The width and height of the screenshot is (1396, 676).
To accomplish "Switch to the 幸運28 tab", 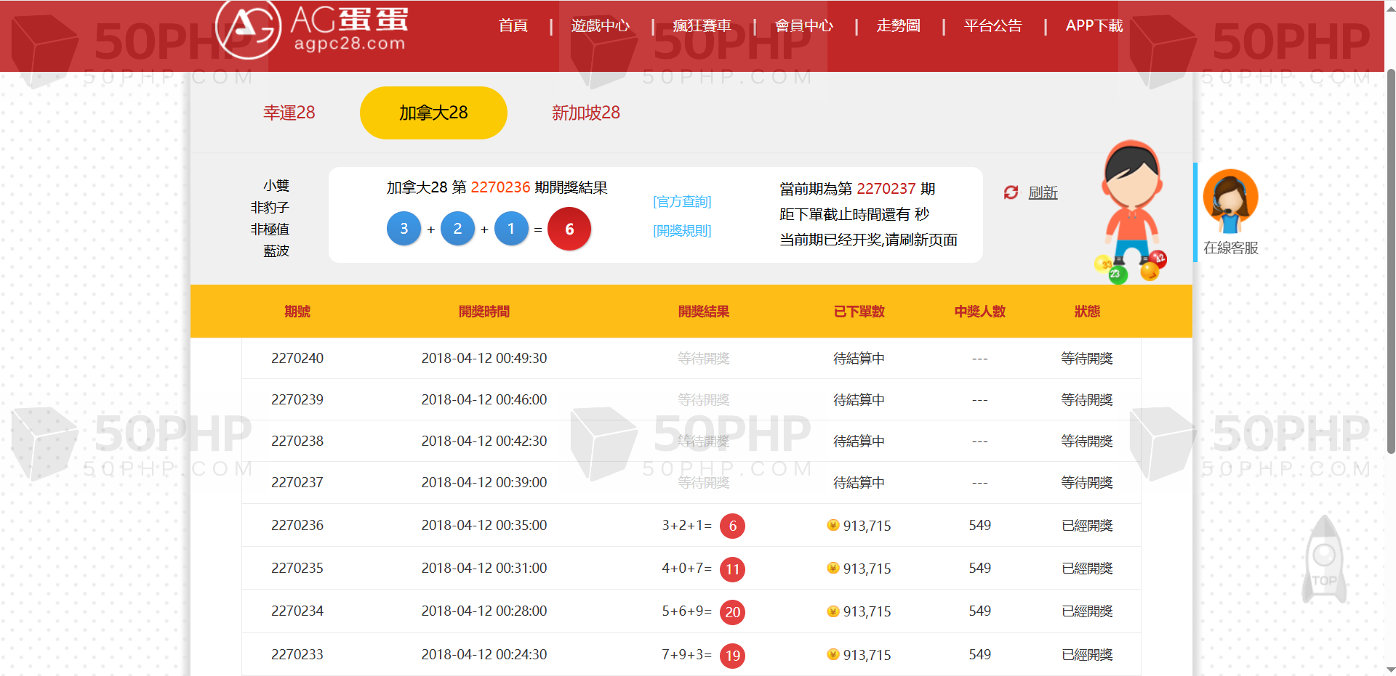I will pyautogui.click(x=289, y=113).
